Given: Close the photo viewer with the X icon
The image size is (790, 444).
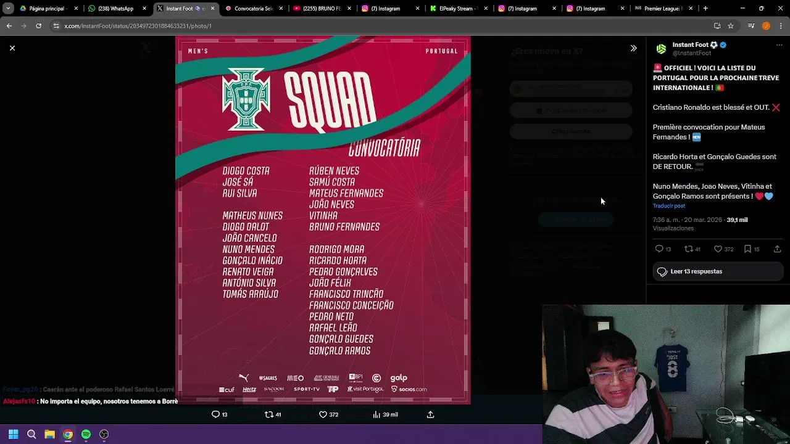Looking at the screenshot, I should (12, 48).
